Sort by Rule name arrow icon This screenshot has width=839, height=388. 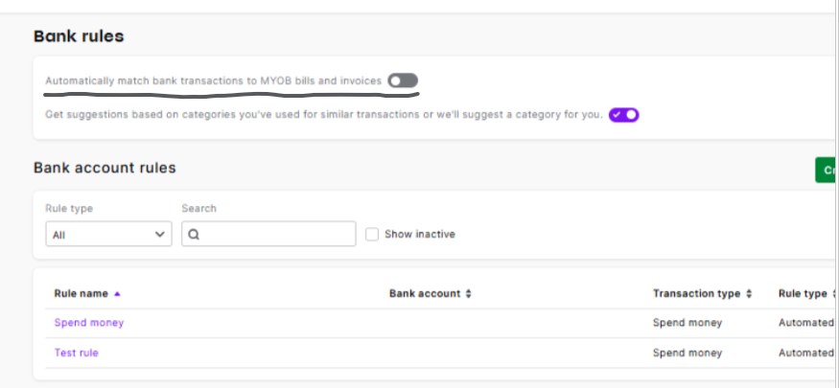pyautogui.click(x=117, y=294)
